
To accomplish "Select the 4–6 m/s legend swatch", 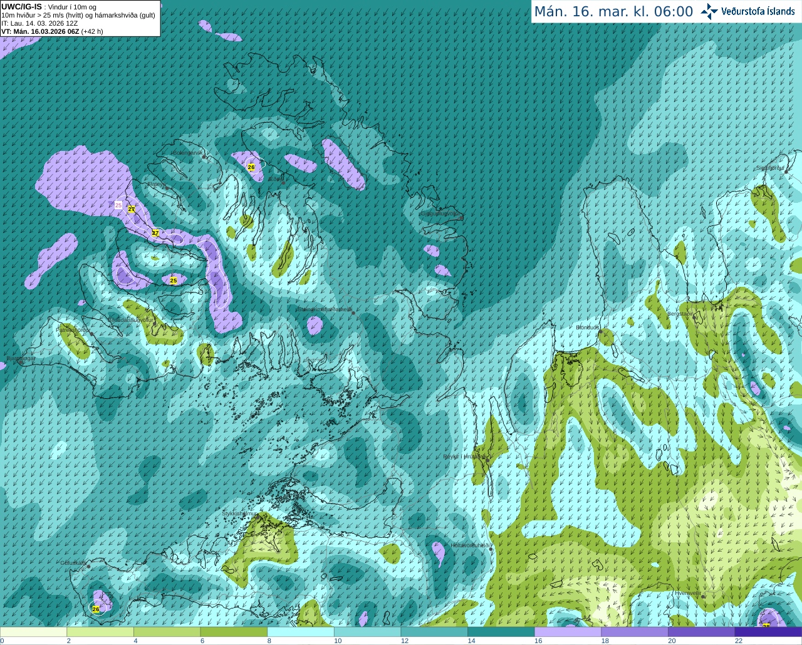I will [x=167, y=631].
